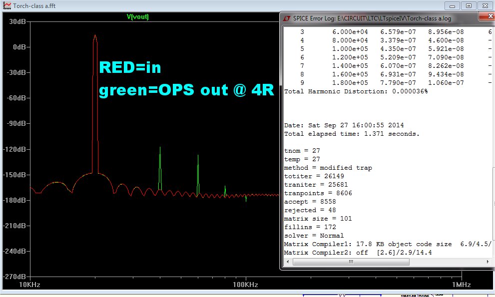495x297 pixels.
Task: Click the 100KHz frequency axis label
Action: [246, 285]
